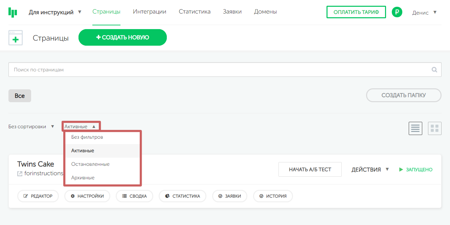
Task: Click the ruble balance icon
Action: [x=397, y=12]
